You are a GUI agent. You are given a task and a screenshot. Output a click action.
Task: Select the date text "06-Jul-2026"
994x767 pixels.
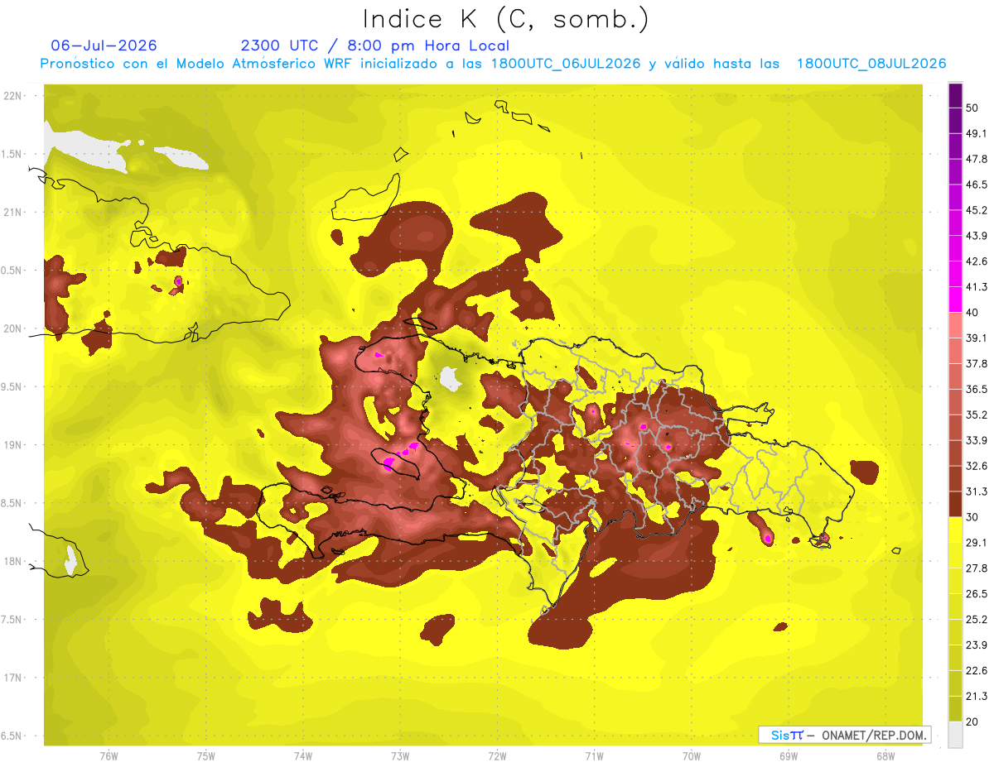pyautogui.click(x=104, y=46)
